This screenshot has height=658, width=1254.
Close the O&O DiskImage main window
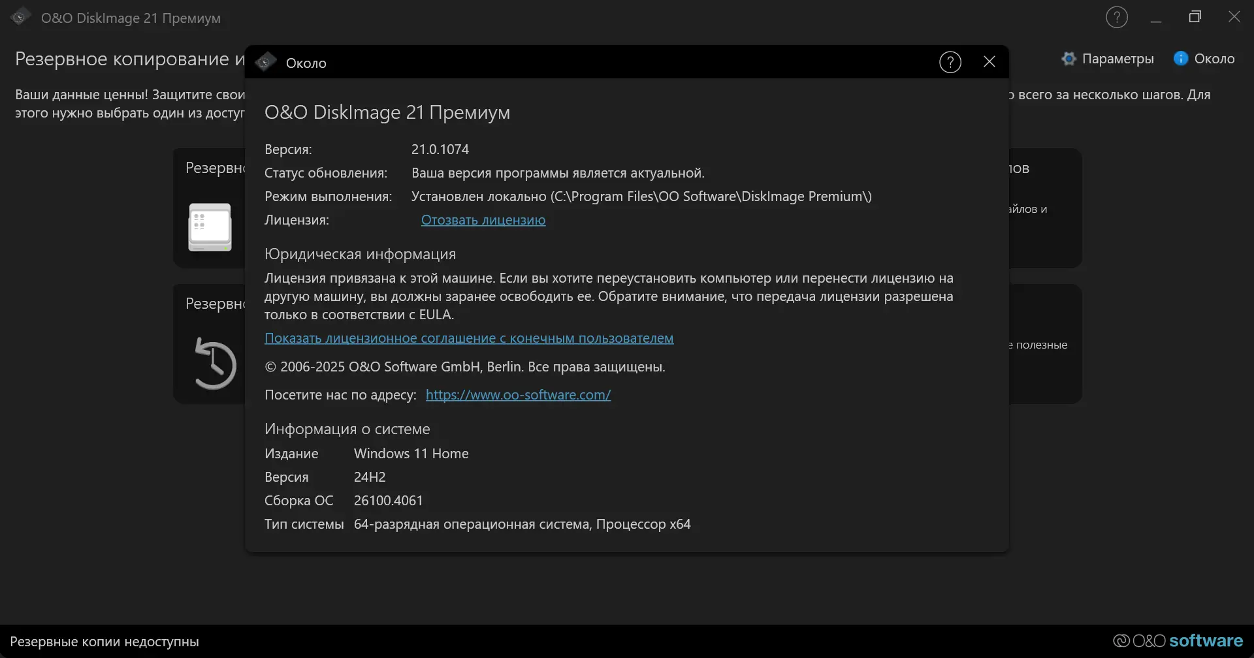point(1234,18)
